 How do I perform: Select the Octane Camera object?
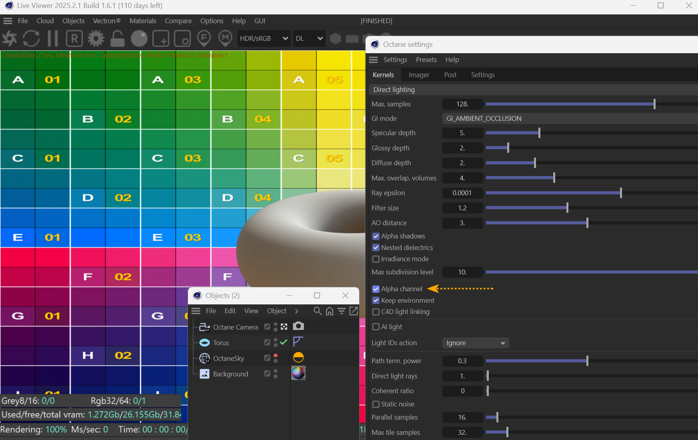pyautogui.click(x=236, y=327)
